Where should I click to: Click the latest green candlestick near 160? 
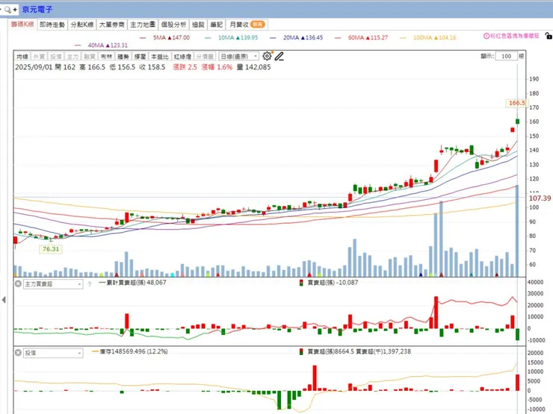coord(517,122)
